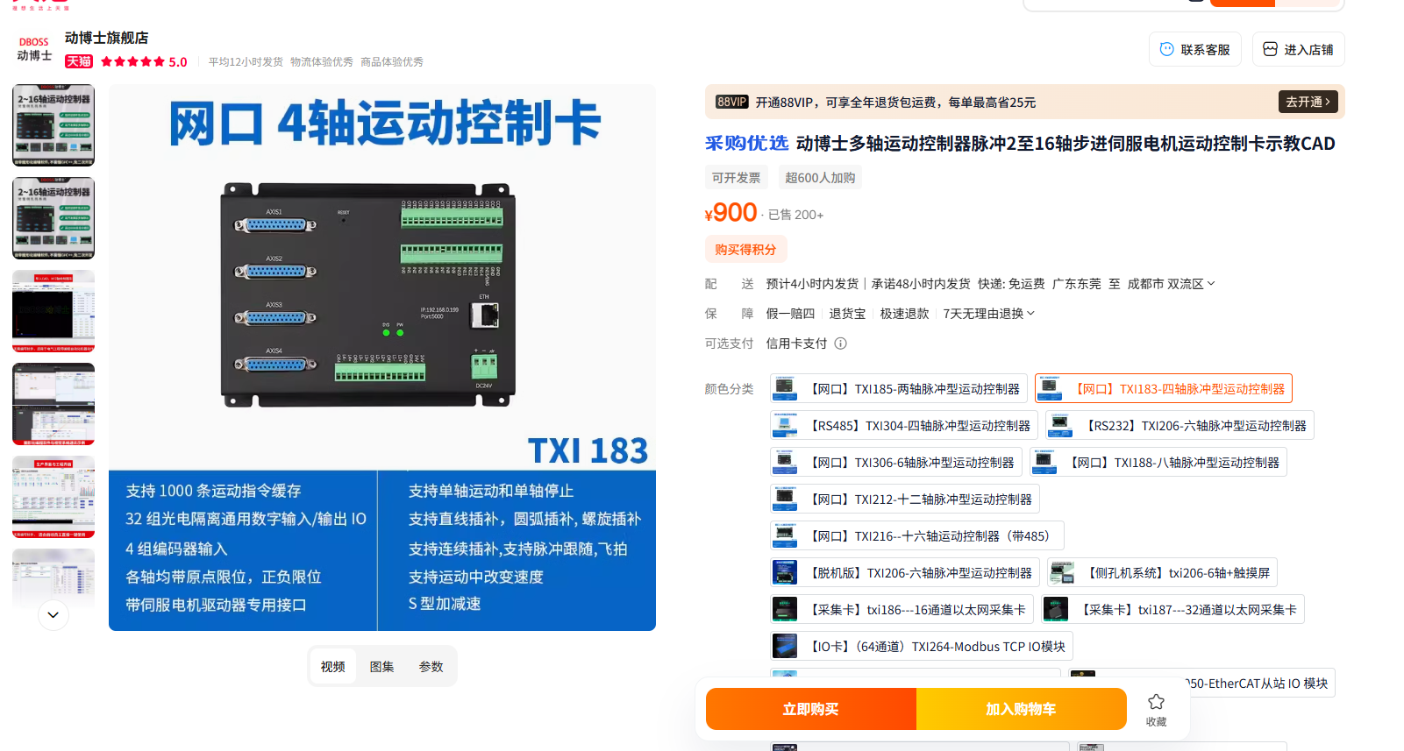Click the info icon beside 信用卡支付

[840, 344]
